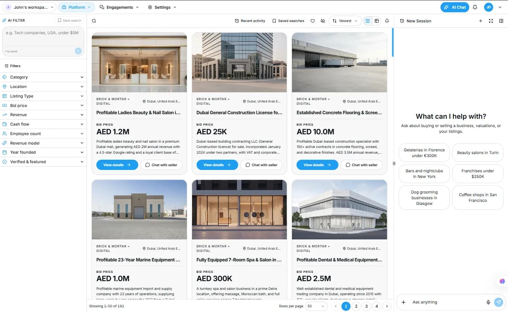Go to page 2
The image size is (508, 313).
click(x=356, y=306)
